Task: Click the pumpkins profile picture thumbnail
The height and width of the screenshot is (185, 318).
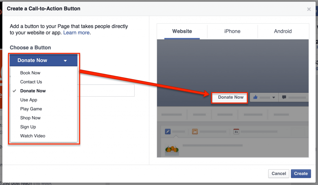Action: click(171, 150)
